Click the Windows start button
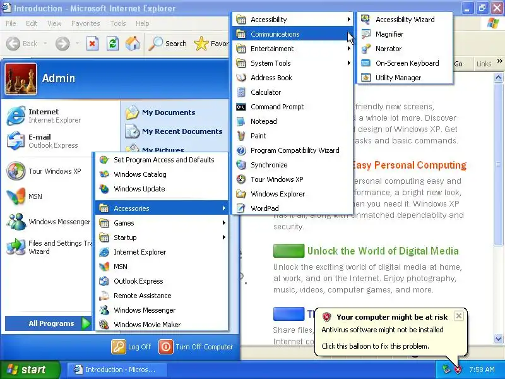This screenshot has width=505, height=379. (30, 370)
